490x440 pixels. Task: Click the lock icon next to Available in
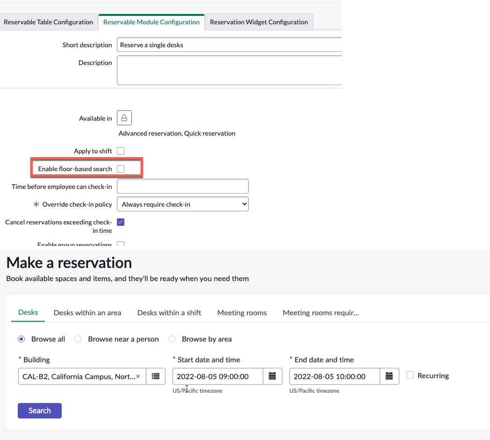[124, 118]
